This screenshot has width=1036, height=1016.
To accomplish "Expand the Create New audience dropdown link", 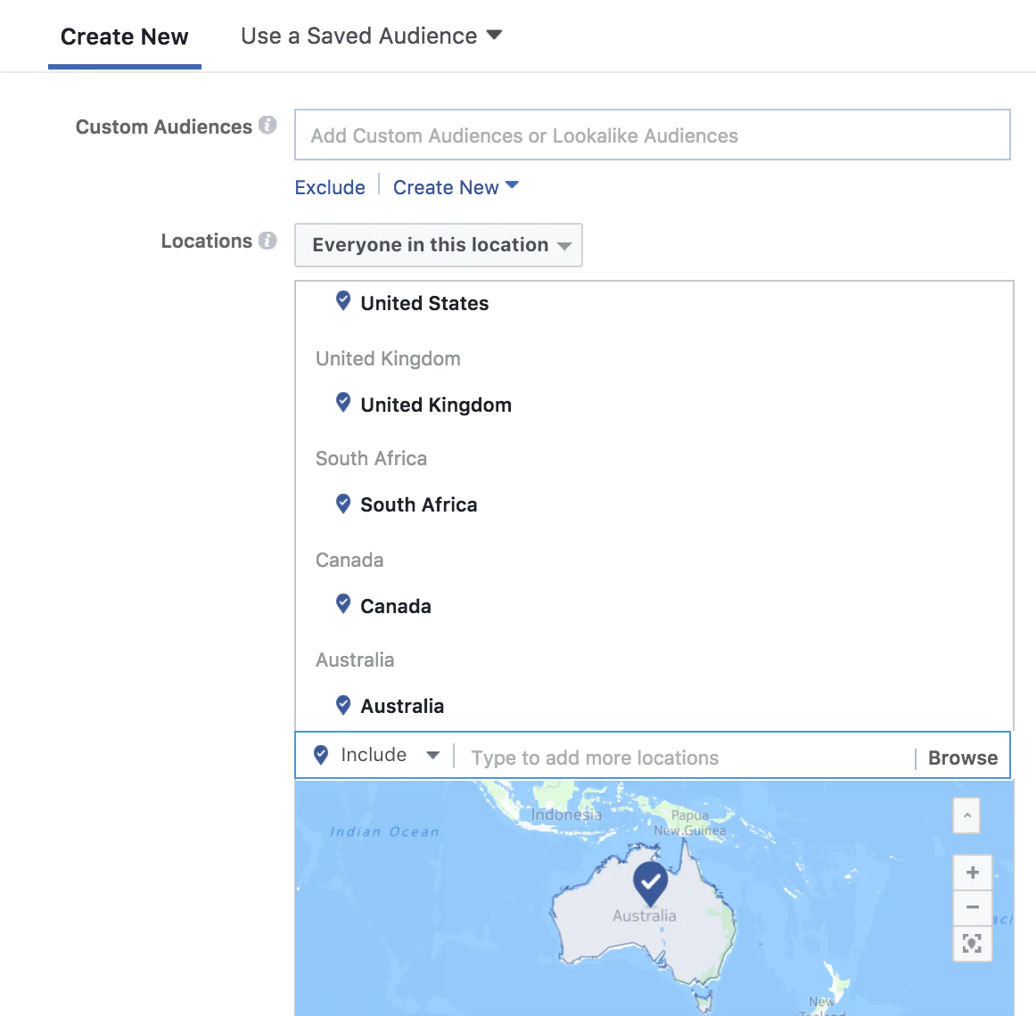I will coord(456,187).
